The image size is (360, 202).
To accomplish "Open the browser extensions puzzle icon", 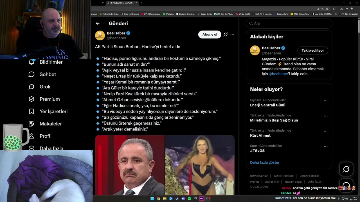I will [x=334, y=9].
